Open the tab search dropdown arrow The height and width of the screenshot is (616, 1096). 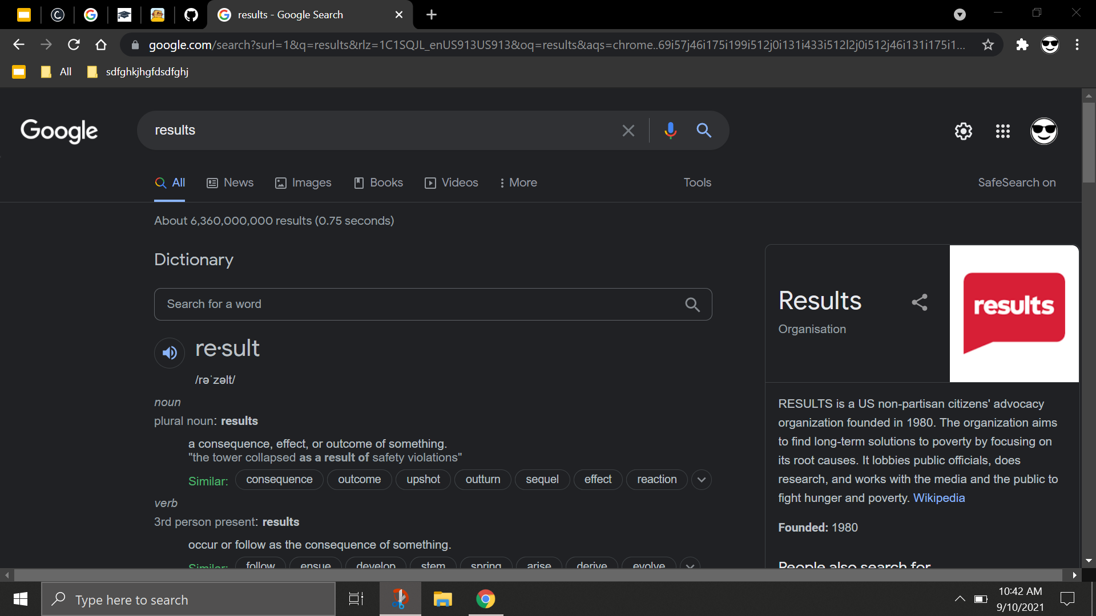(x=960, y=15)
